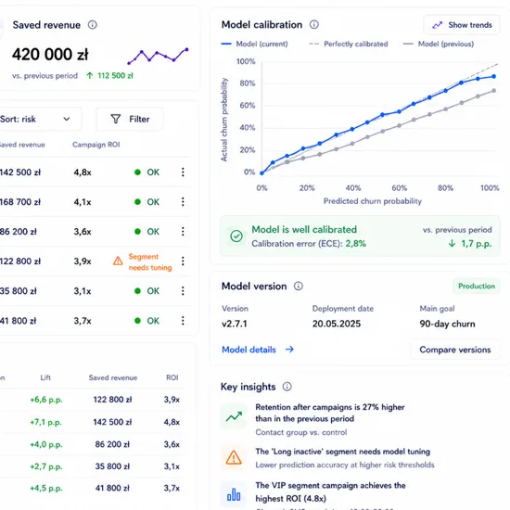Click the 4,8x ROI in top table

[x=83, y=172]
